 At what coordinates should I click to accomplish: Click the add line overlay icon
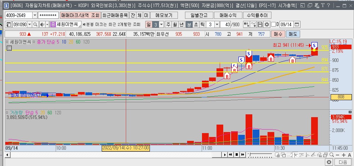[x=254, y=24]
